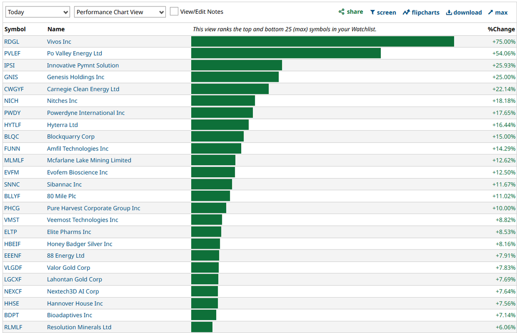Open Lahontan Gold Corp link

(x=75, y=279)
